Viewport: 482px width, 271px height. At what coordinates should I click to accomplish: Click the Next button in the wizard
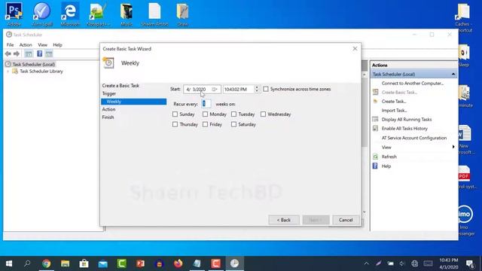pyautogui.click(x=316, y=220)
